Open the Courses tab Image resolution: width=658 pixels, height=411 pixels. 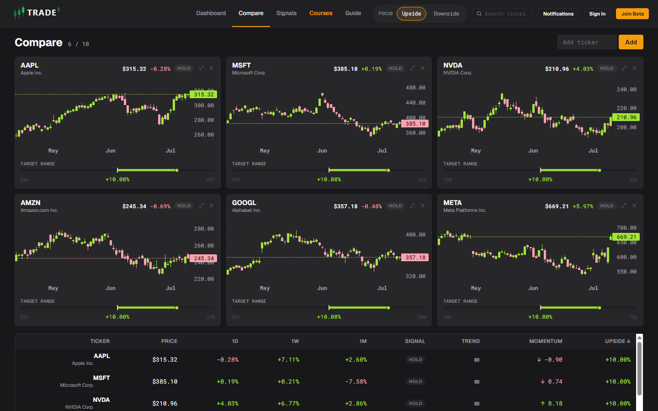click(321, 13)
